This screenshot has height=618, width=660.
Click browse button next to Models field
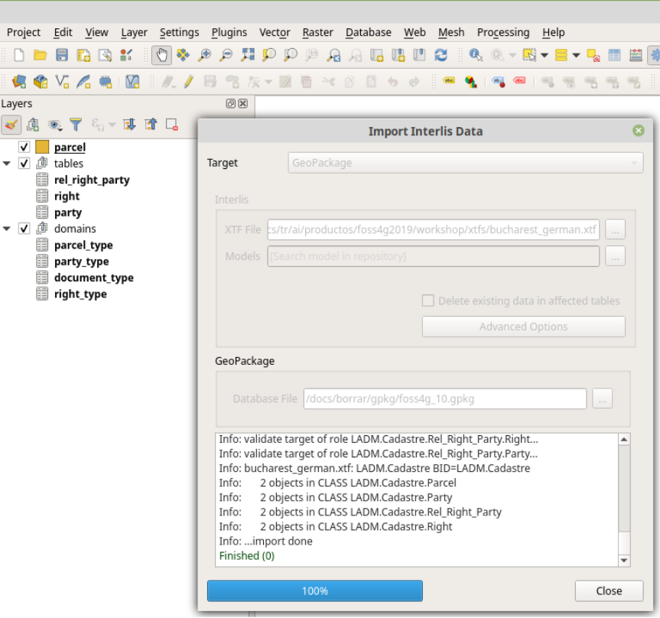(x=615, y=256)
